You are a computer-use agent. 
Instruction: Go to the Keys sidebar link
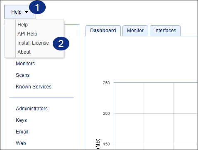[x=21, y=120]
